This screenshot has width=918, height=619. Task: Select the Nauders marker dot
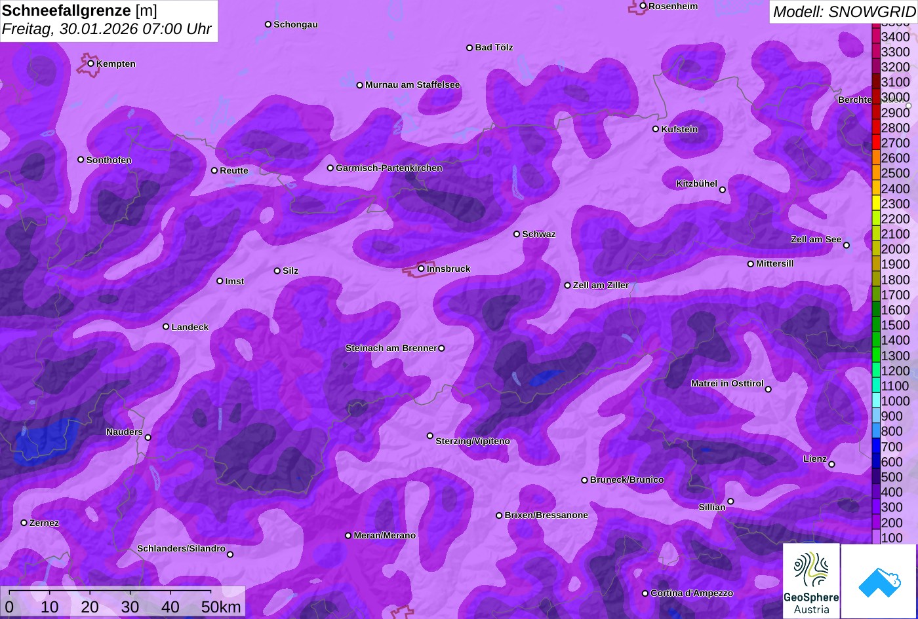[x=148, y=438]
